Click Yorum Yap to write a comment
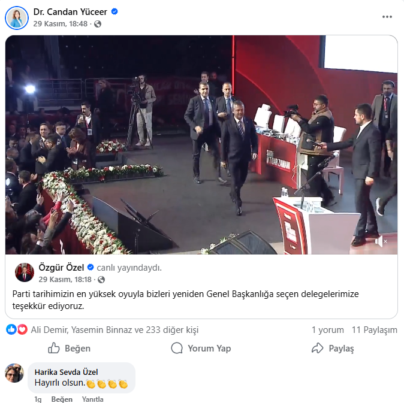The height and width of the screenshot is (403, 404). click(x=201, y=349)
